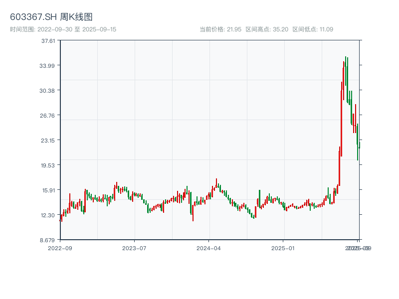Click the x-axis label 2023-07
This screenshot has width=399, height=299.
pos(134,248)
